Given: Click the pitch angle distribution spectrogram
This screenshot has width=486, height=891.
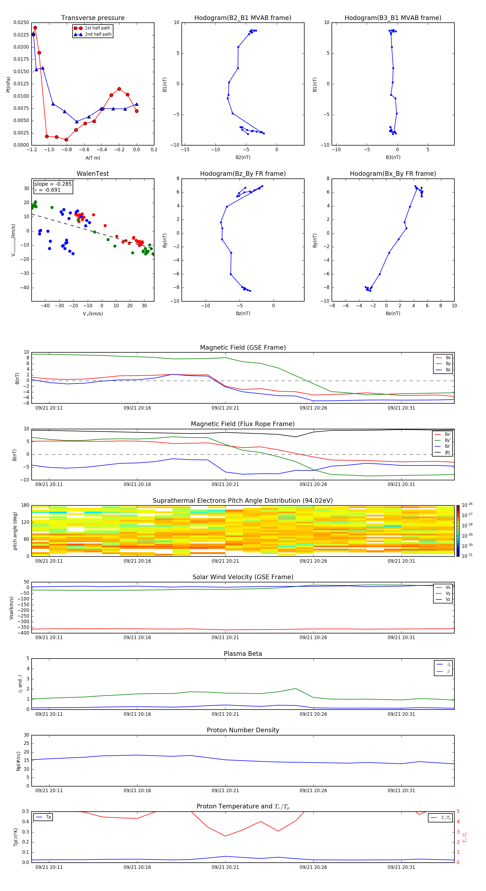Looking at the screenshot, I should pos(243,531).
